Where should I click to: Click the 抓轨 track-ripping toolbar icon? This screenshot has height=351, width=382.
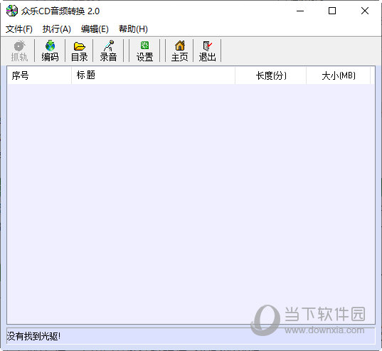[x=19, y=51]
